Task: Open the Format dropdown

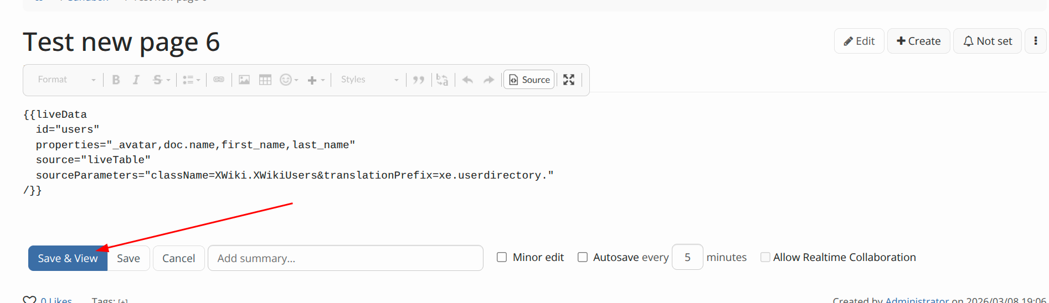Action: (66, 80)
